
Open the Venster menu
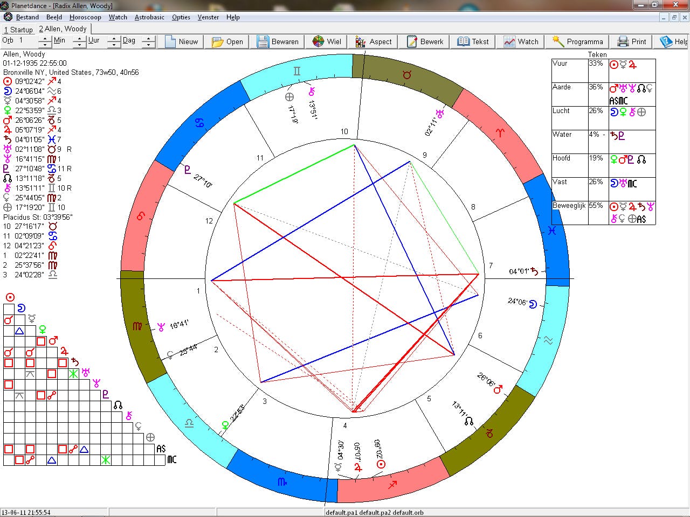[208, 17]
